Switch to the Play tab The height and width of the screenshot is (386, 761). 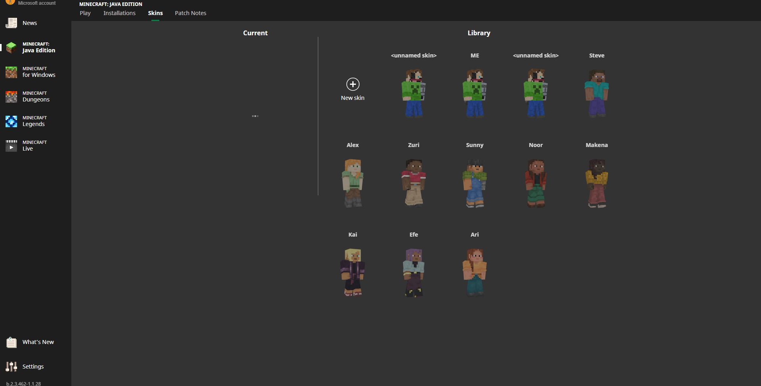coord(85,13)
